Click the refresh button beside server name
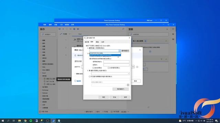Image resolution: width=220 pixels, height=123 pixels. pyautogui.click(x=125, y=51)
